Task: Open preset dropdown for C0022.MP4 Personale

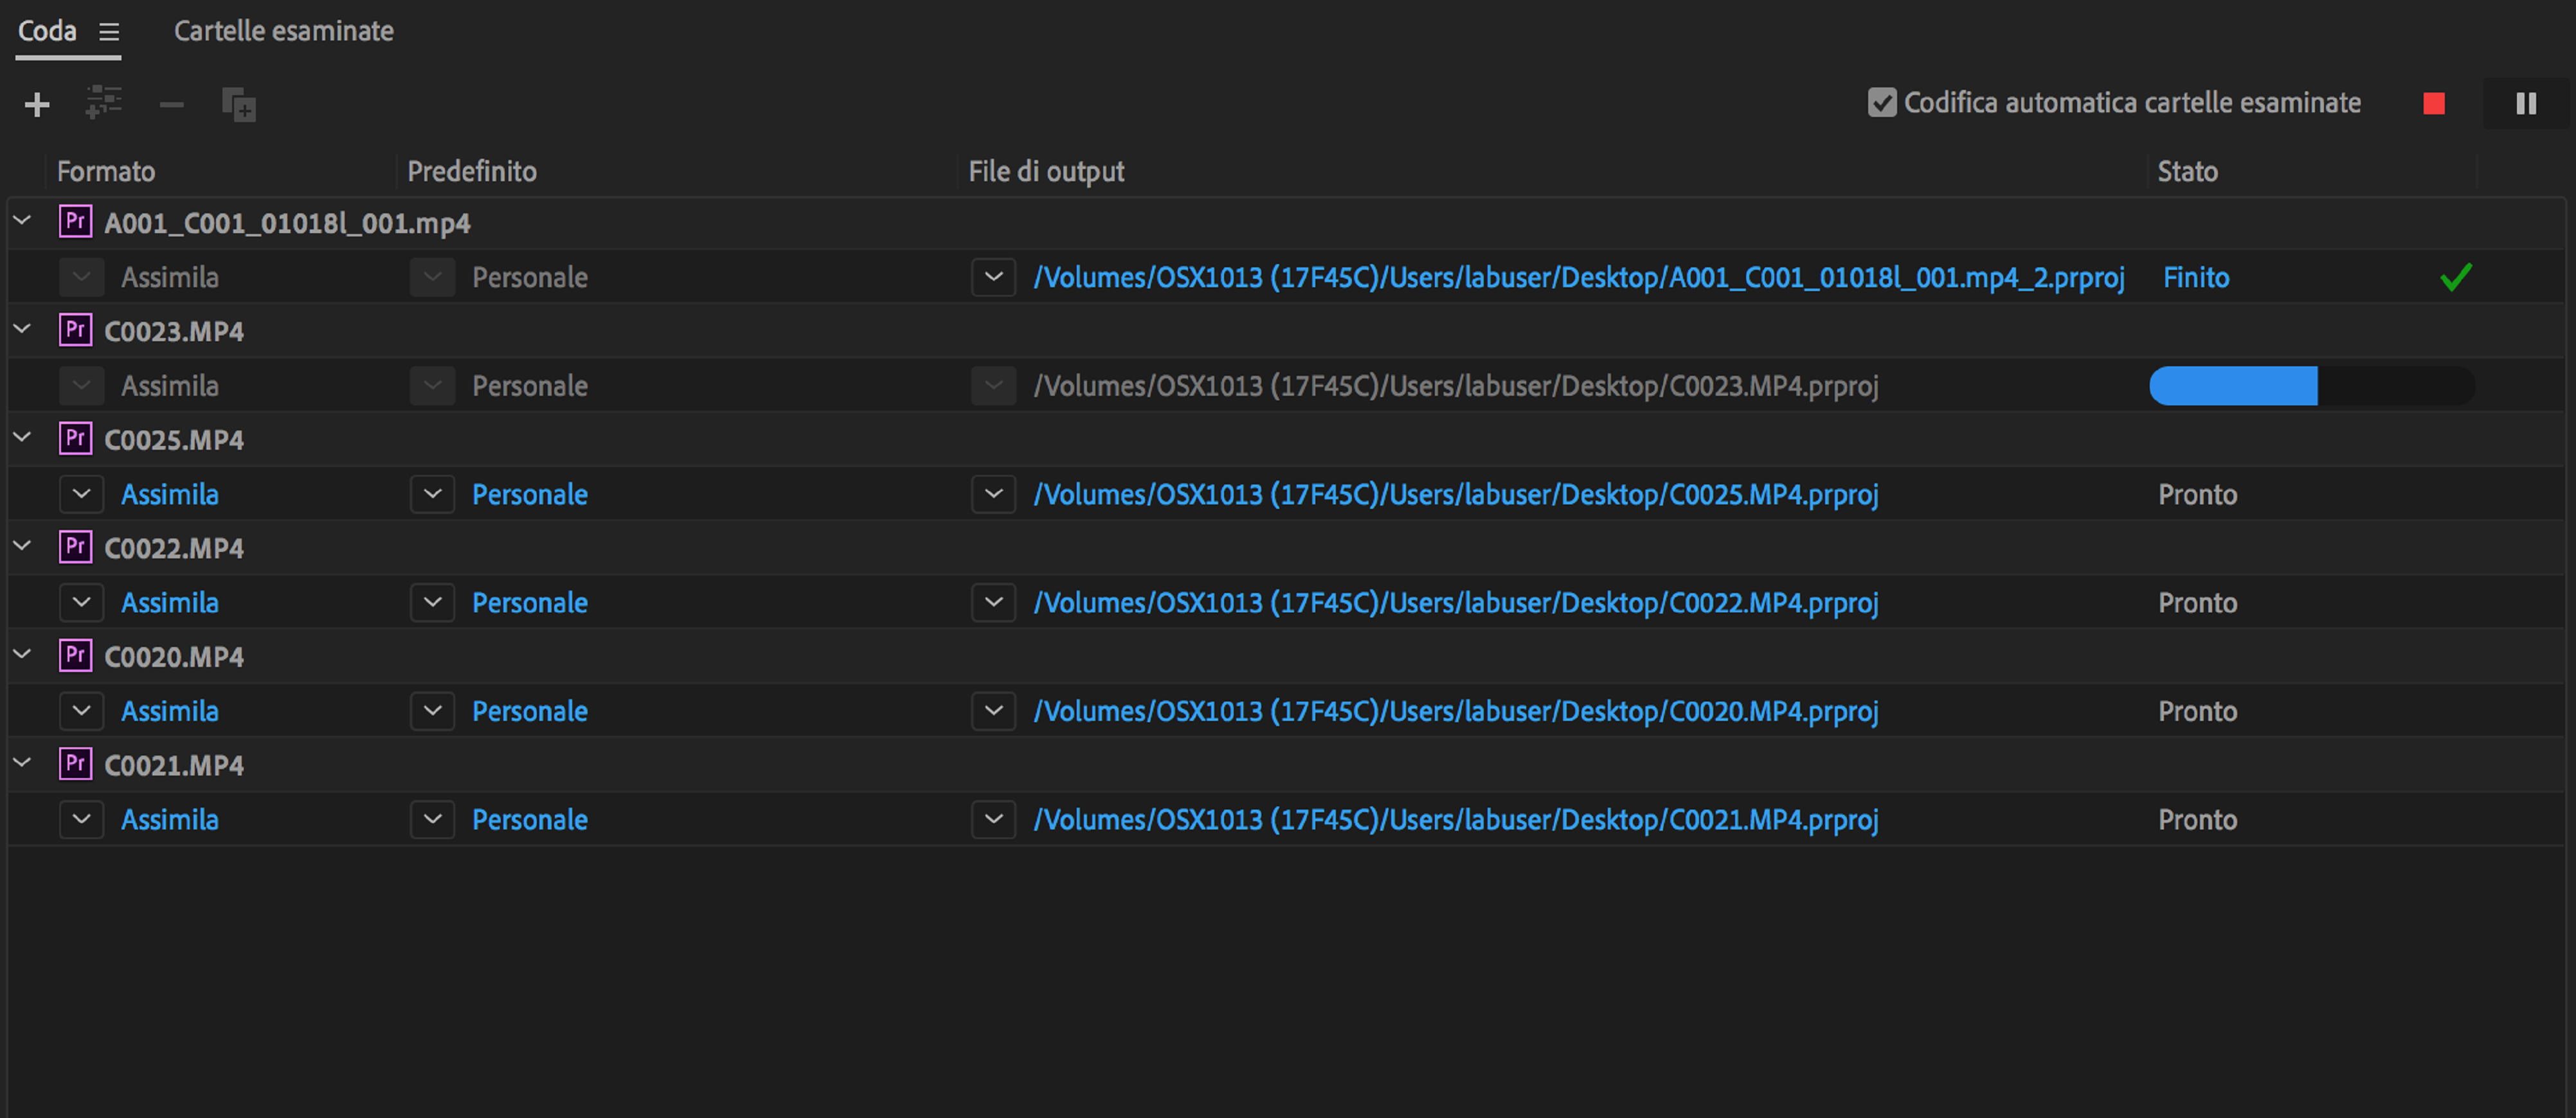Action: pos(433,603)
